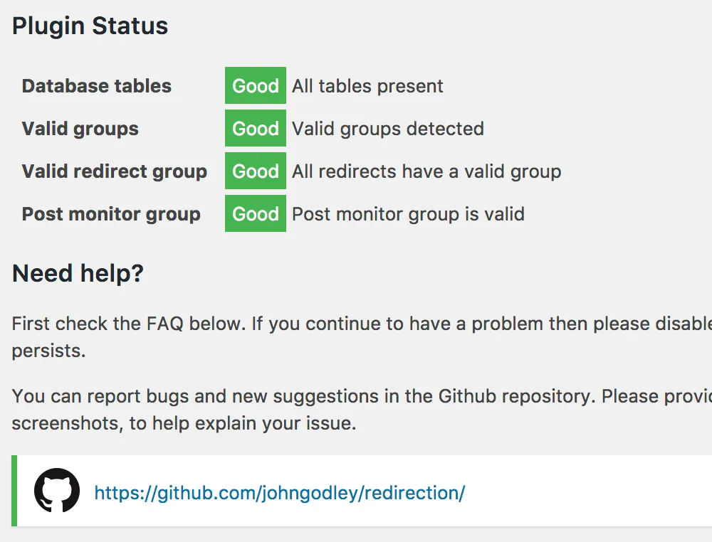Open the github.com/johngodley/redirection link

pos(280,493)
